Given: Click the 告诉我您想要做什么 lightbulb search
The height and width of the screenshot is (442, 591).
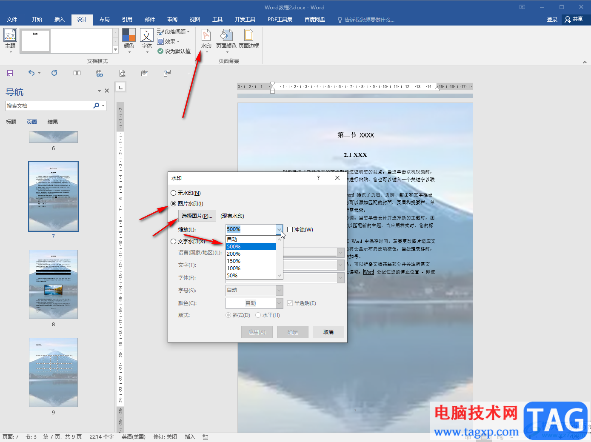Looking at the screenshot, I should (x=366, y=20).
